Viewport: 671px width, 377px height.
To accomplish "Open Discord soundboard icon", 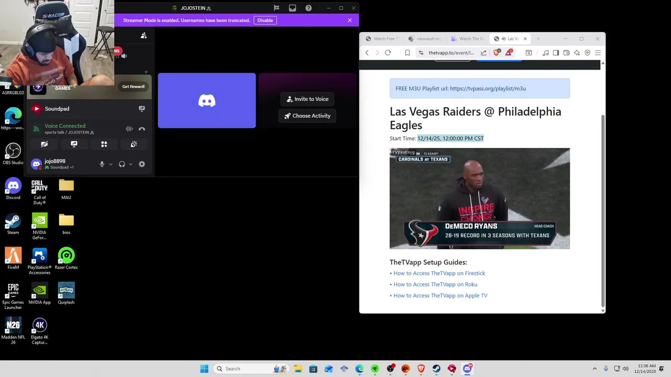I will coord(134,144).
